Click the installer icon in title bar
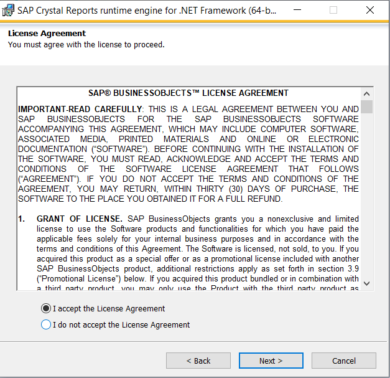The image size is (390, 378). coord(8,10)
